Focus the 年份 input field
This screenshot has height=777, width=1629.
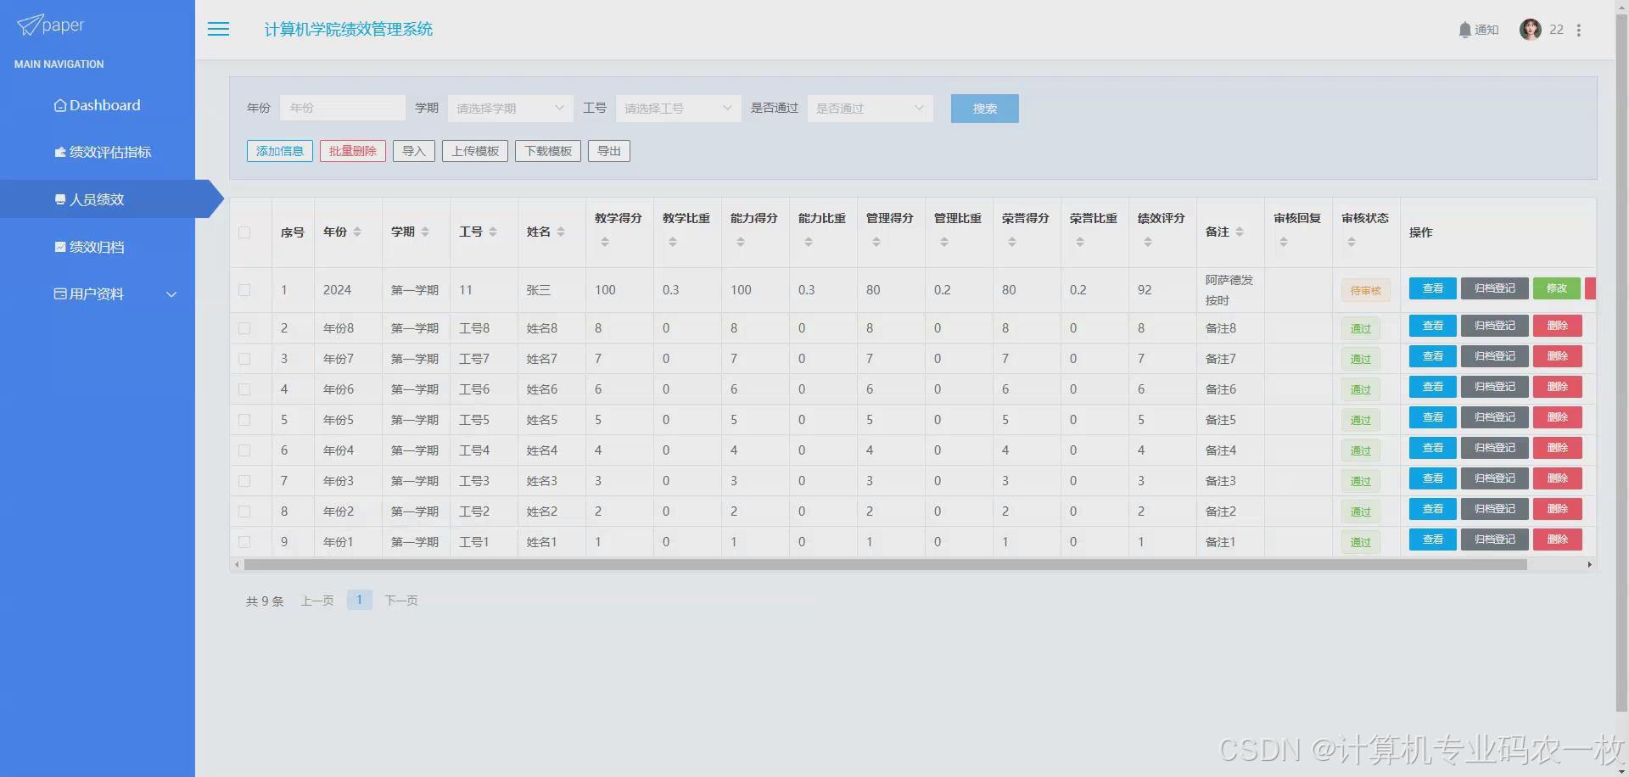[x=342, y=108]
